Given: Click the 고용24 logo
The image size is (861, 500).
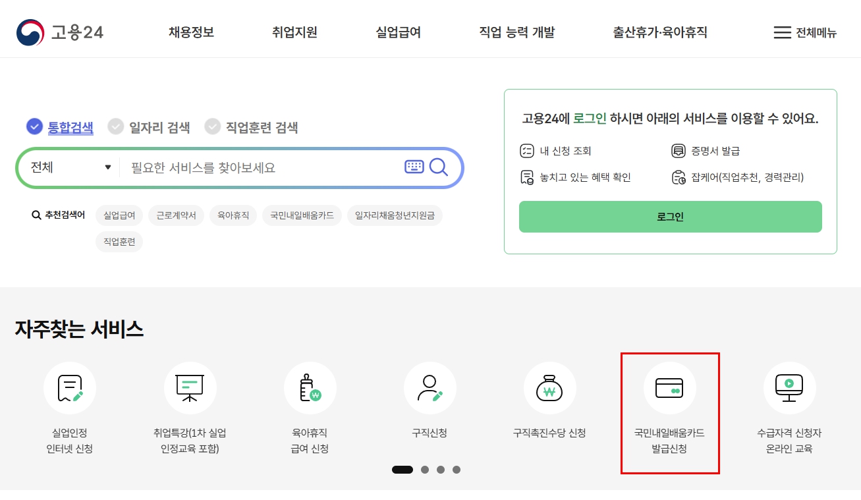Looking at the screenshot, I should pos(60,32).
